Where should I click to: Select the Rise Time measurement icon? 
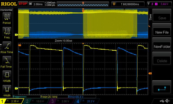(x=7, y=46)
